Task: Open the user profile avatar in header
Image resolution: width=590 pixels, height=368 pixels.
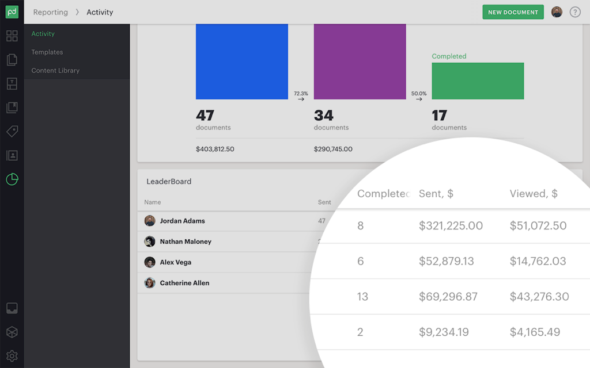Action: 557,12
